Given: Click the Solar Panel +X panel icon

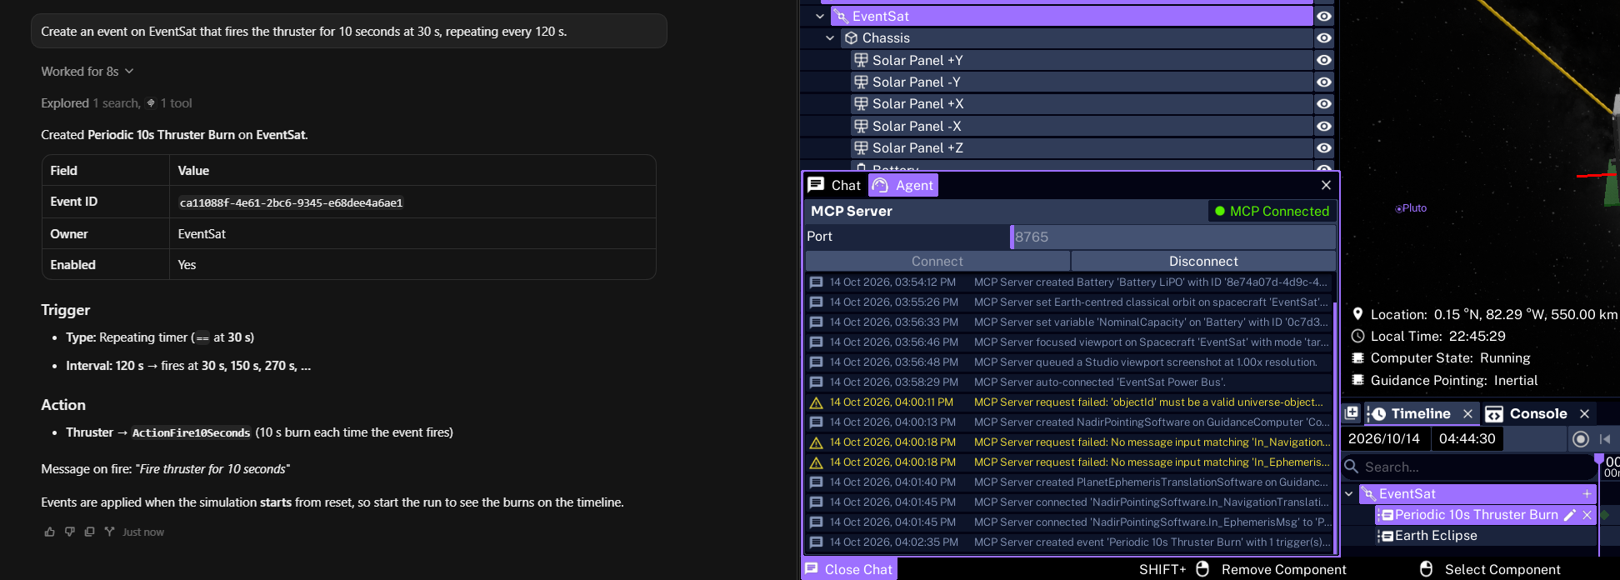Looking at the screenshot, I should pos(861,103).
